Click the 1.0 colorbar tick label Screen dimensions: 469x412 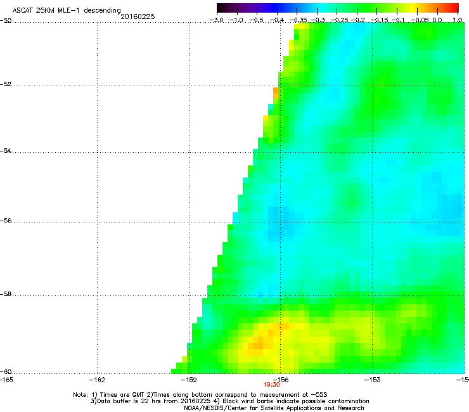click(458, 20)
